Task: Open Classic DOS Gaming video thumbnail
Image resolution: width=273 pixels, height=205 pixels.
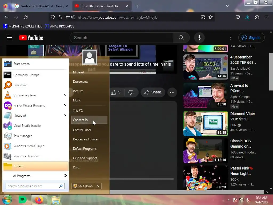Action: [206, 151]
